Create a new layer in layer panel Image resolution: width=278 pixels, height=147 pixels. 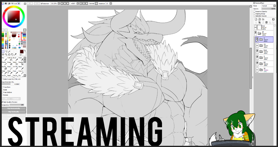tap(256, 19)
